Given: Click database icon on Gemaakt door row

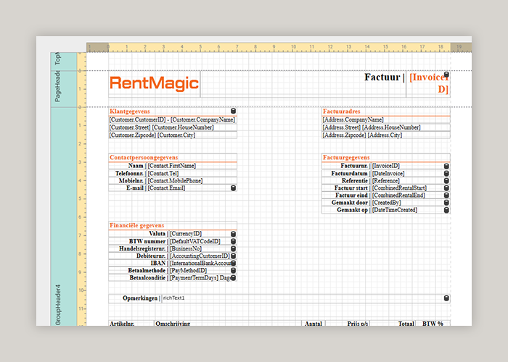Looking at the screenshot, I should (446, 203).
